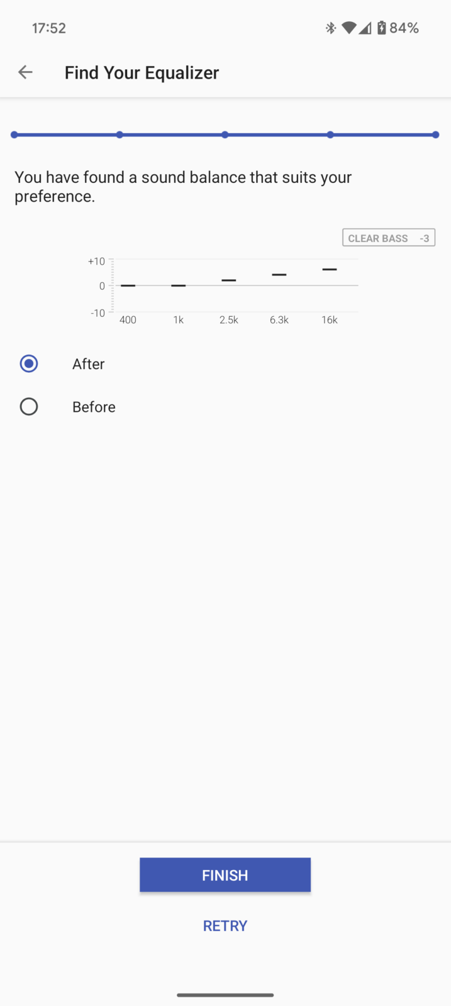Tap the CLEAR BASS -3 indicator

click(x=389, y=238)
